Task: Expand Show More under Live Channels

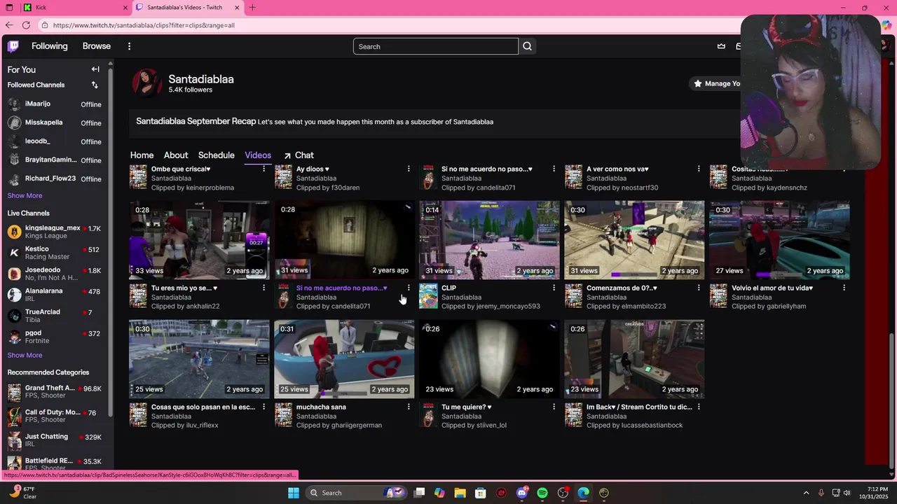Action: point(25,356)
